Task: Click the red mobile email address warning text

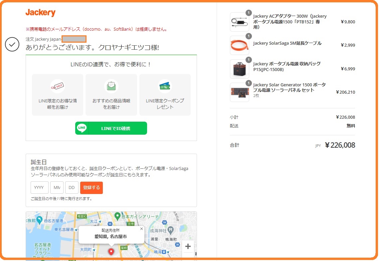Action: [97, 29]
